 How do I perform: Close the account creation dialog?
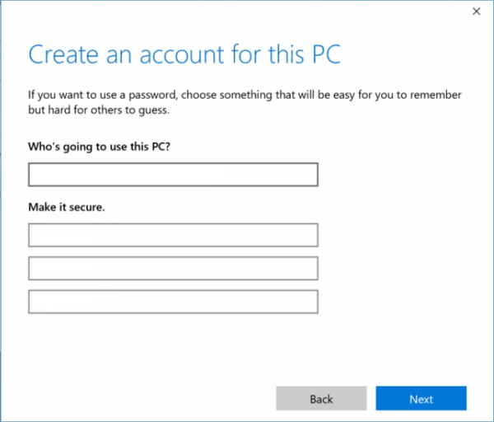click(x=476, y=12)
